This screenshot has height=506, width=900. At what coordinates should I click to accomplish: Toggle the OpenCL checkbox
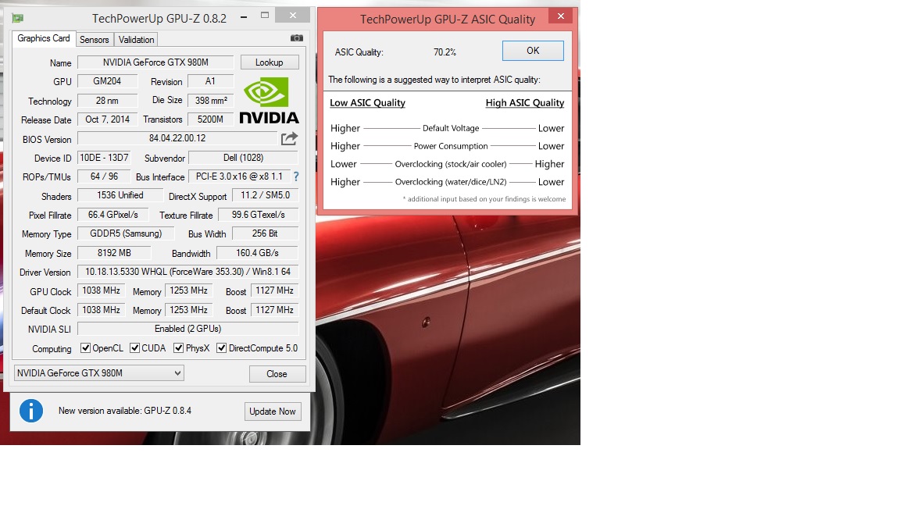pyautogui.click(x=85, y=348)
